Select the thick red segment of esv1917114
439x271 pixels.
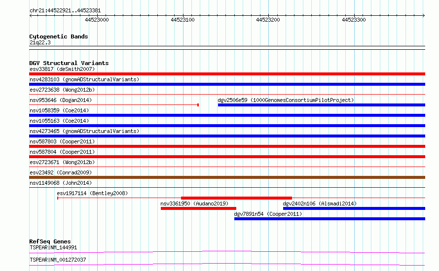pos(237,198)
